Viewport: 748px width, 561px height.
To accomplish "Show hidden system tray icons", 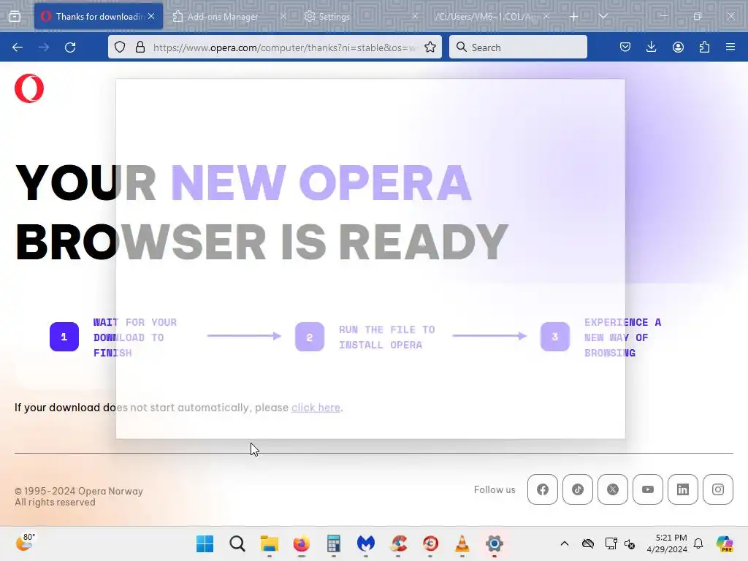I will [x=565, y=543].
